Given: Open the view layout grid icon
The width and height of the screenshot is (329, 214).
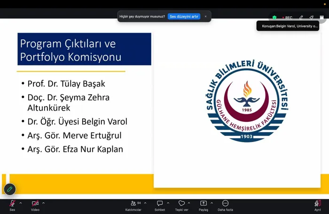Looking at the screenshot, I should [x=321, y=17].
